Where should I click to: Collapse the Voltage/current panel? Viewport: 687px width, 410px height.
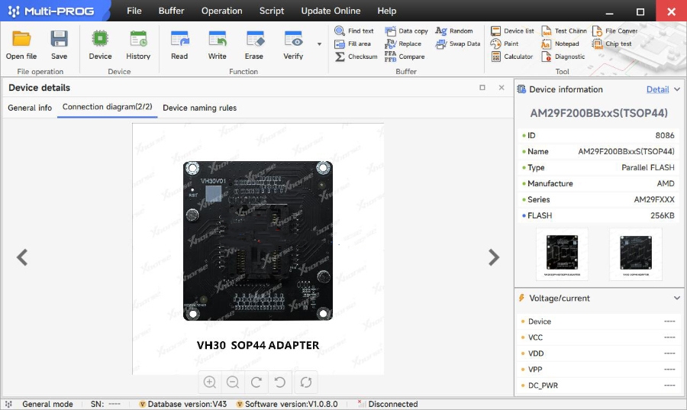[677, 298]
